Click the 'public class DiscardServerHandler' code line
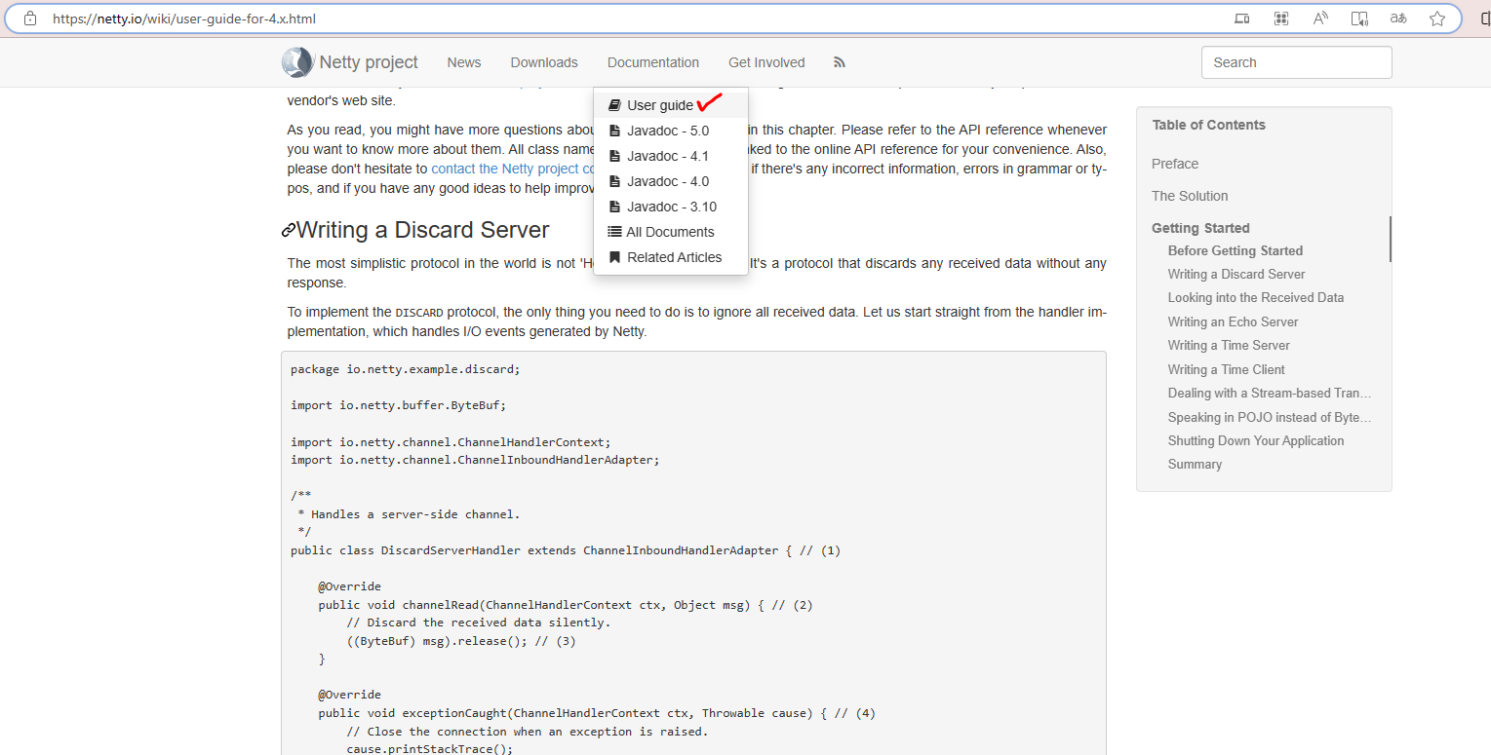Viewport: 1491px width, 755px height. (x=566, y=550)
